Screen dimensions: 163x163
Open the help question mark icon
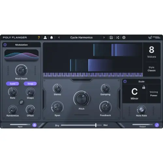[39, 37]
